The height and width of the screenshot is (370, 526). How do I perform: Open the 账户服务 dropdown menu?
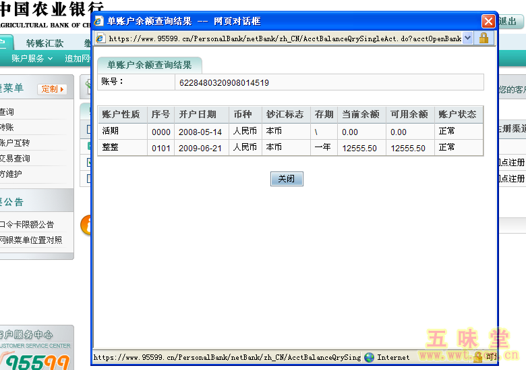pos(30,59)
